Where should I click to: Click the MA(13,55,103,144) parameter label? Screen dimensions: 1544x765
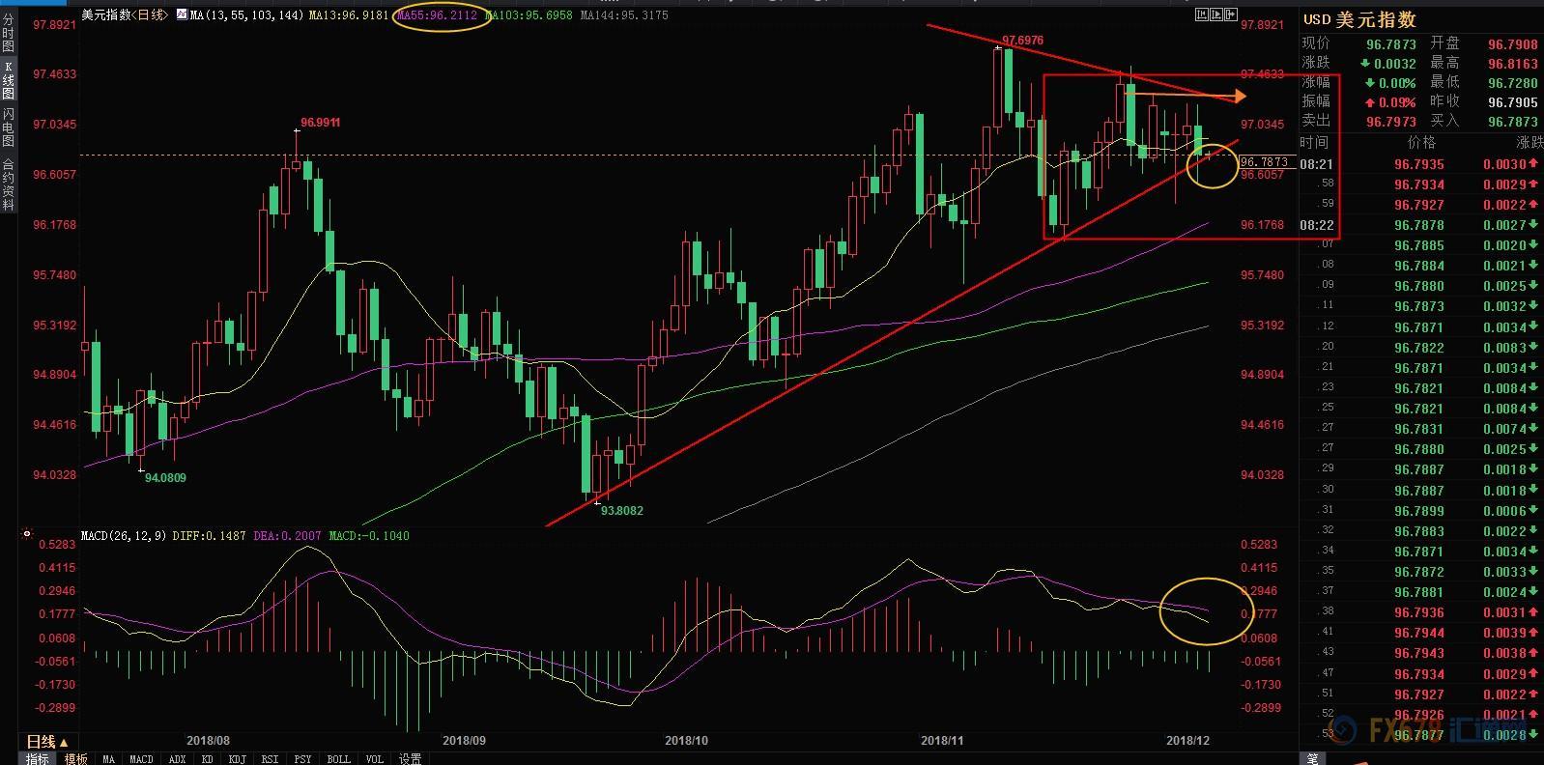tap(248, 15)
